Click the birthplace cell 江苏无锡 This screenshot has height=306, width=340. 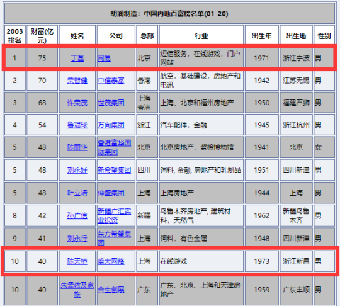(296, 81)
